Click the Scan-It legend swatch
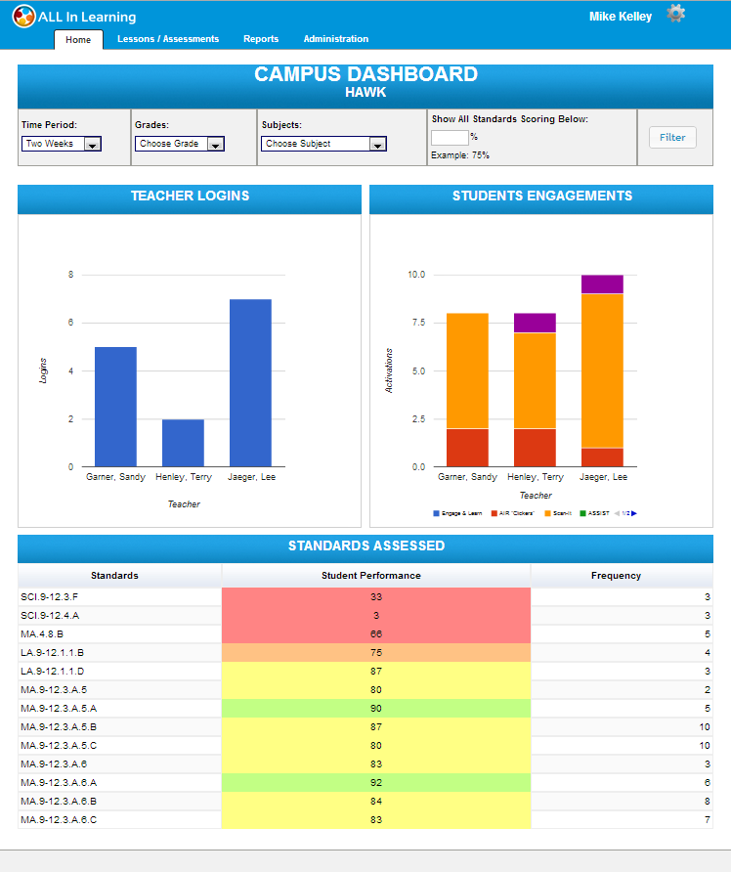This screenshot has width=731, height=872. 547,513
